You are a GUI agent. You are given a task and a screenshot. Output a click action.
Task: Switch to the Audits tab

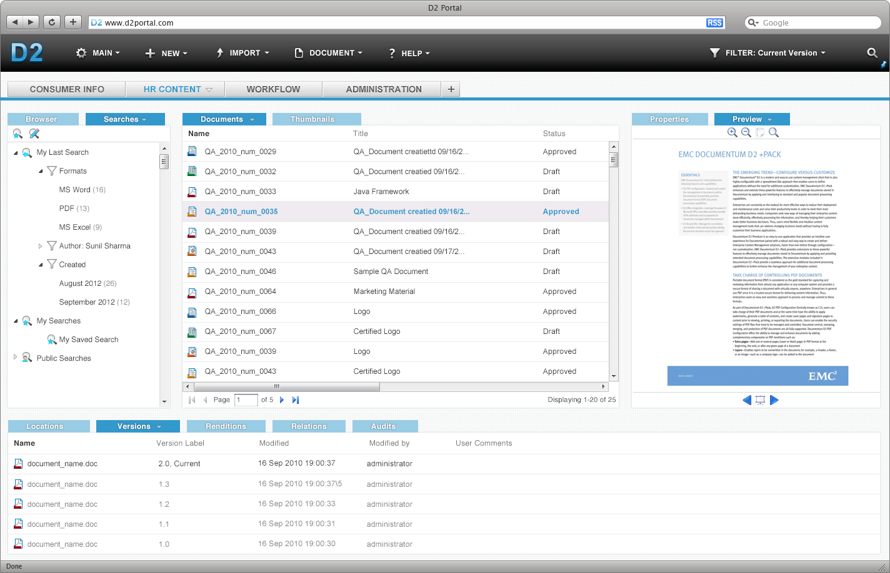point(384,426)
